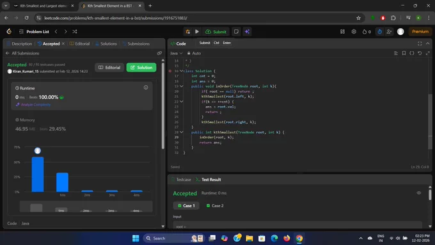Reset code with the undo arrow icon
The image size is (435, 245).
point(420,53)
